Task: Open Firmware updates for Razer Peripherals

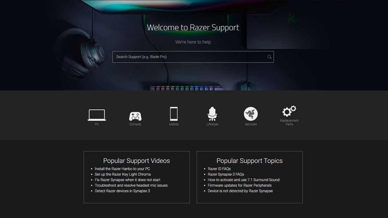Action: click(x=240, y=185)
